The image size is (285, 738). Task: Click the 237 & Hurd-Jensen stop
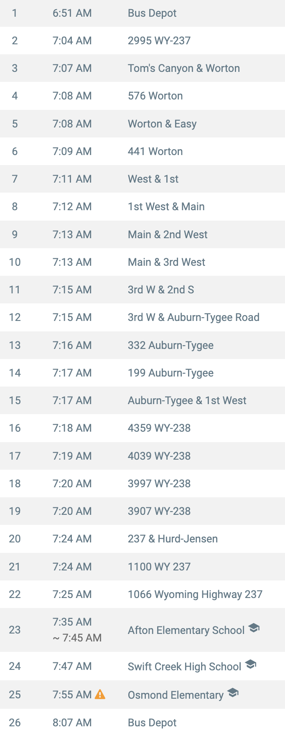coord(142,539)
